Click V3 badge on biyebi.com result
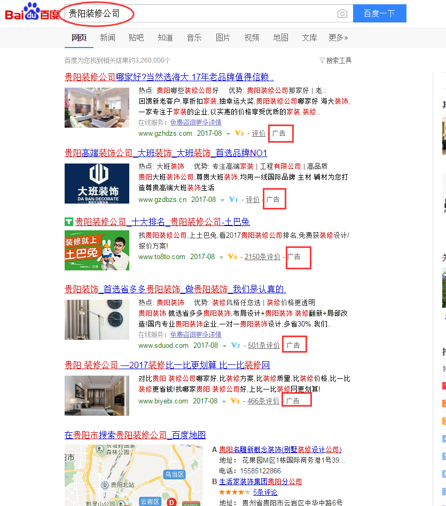This screenshot has width=446, height=506. click(x=235, y=401)
